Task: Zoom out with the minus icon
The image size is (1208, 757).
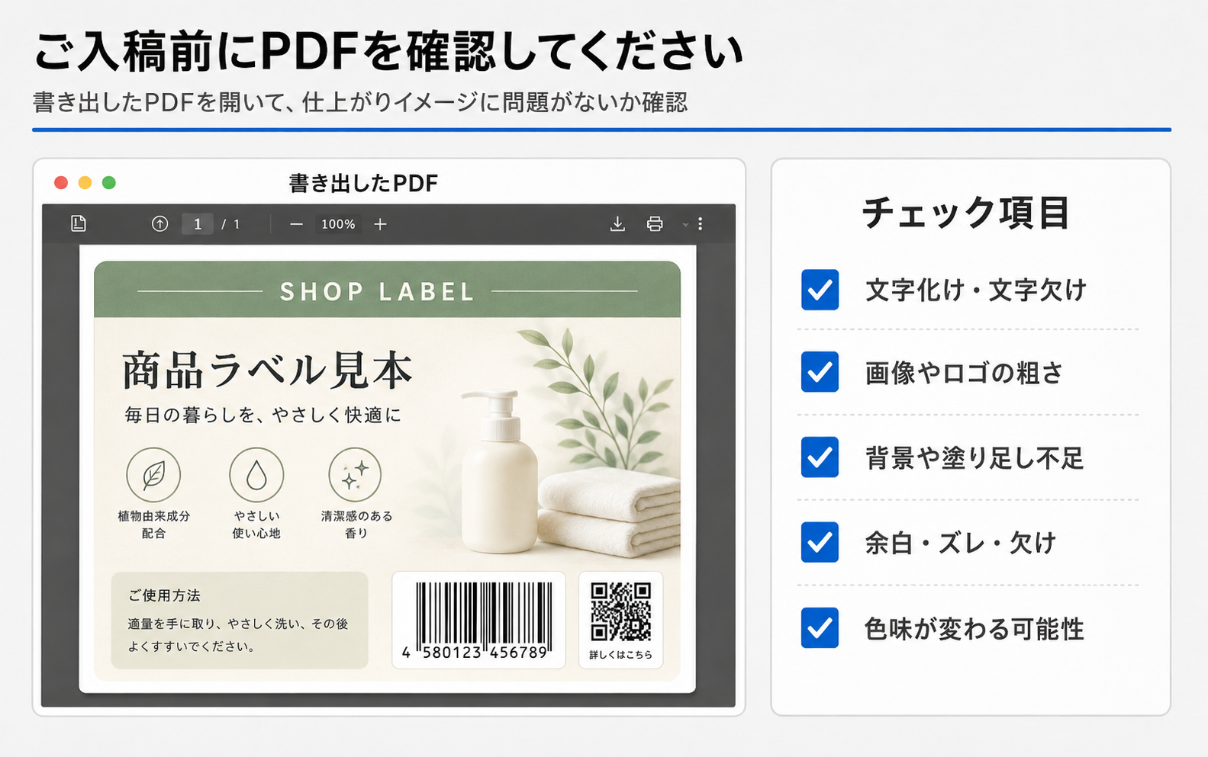Action: [297, 224]
